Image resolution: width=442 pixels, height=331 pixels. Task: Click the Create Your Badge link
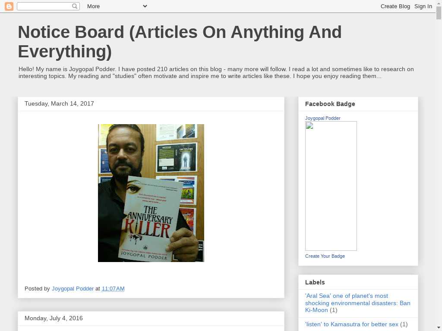point(325,256)
